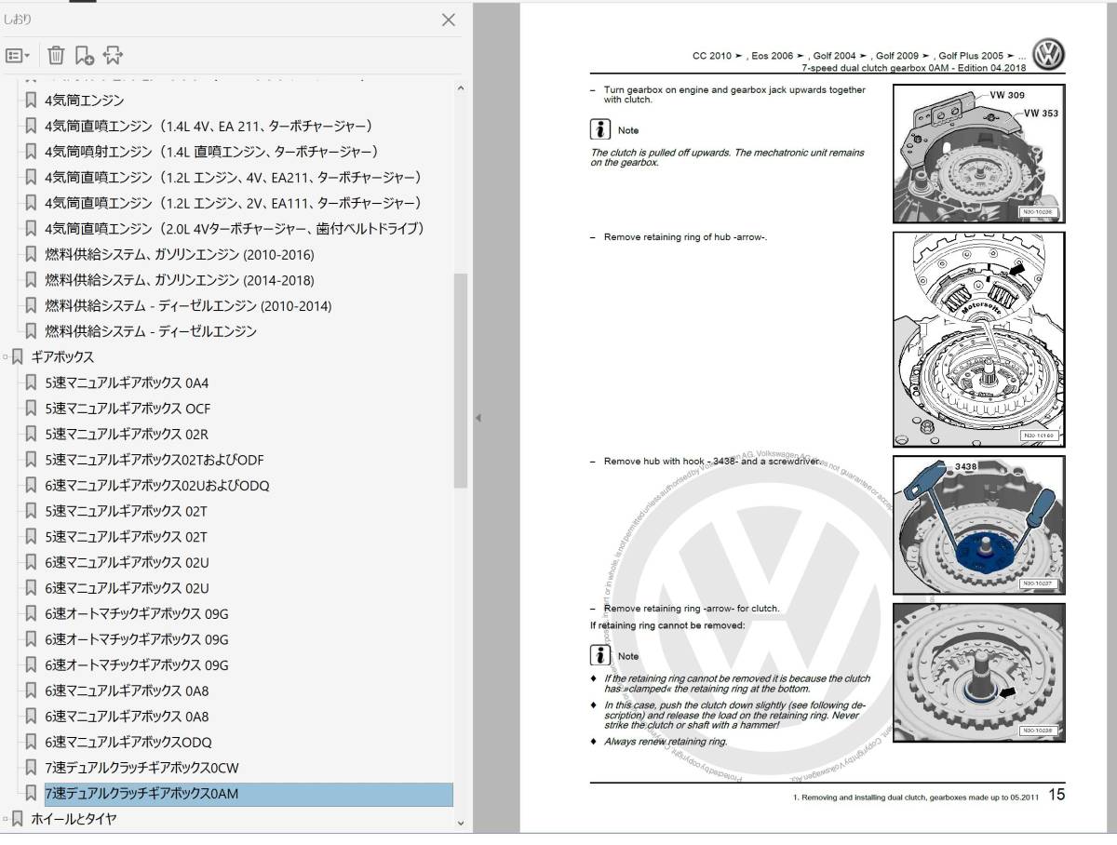The width and height of the screenshot is (1117, 845).
Task: Close the しおり bookmarks panel
Action: tap(448, 20)
